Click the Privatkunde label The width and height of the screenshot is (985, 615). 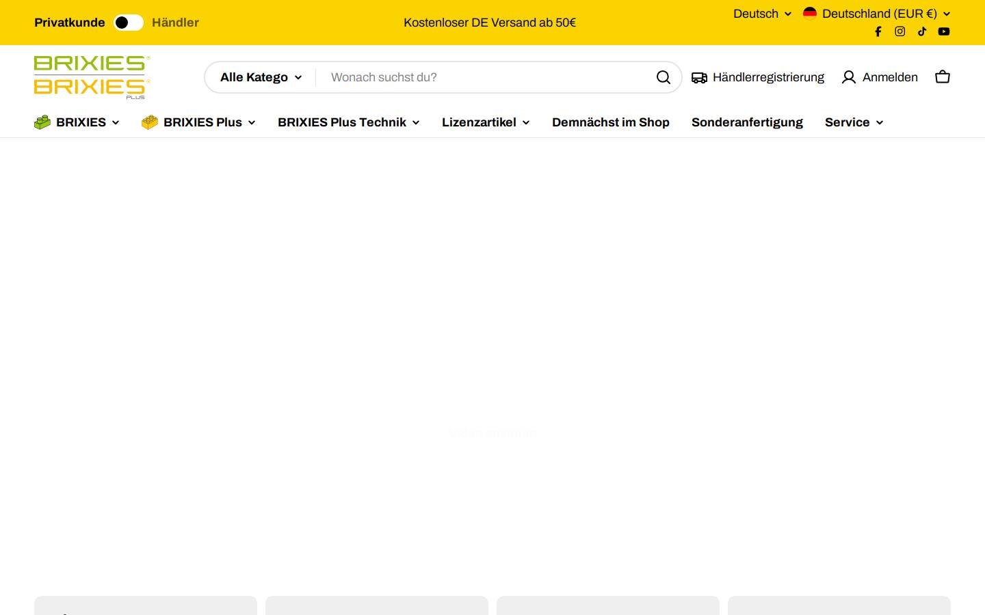70,23
